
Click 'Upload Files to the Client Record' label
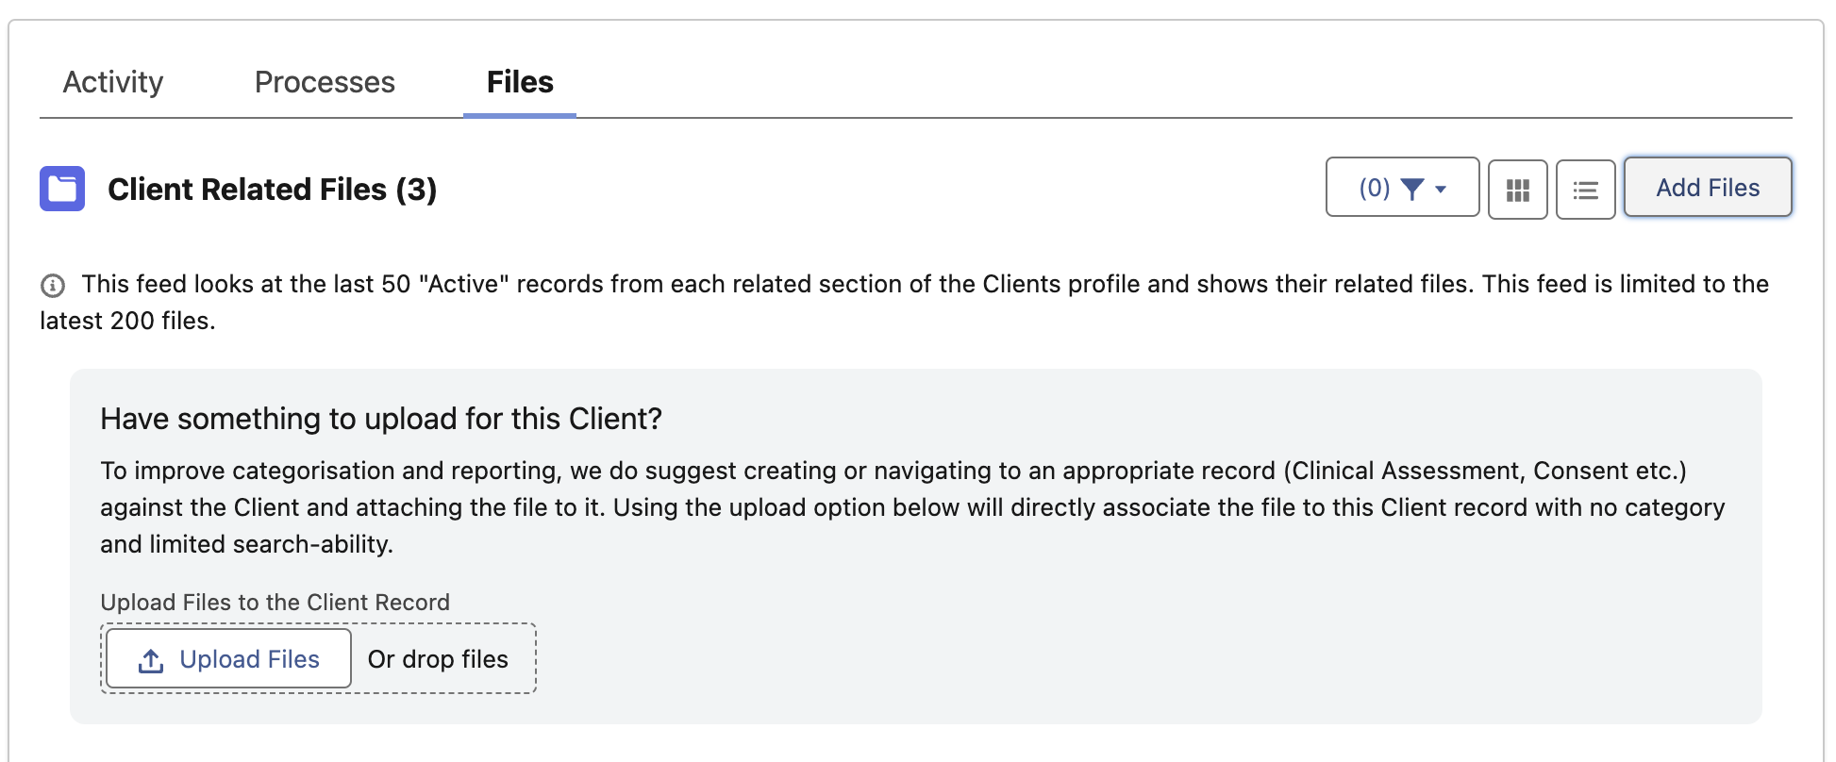point(275,603)
